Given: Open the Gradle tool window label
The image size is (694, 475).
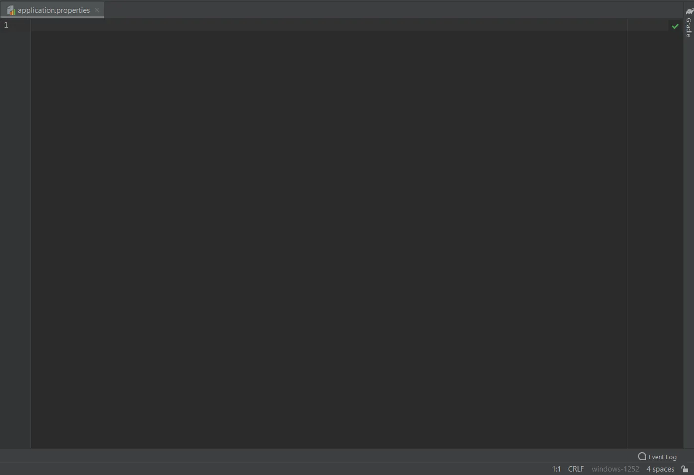Looking at the screenshot, I should click(x=689, y=28).
